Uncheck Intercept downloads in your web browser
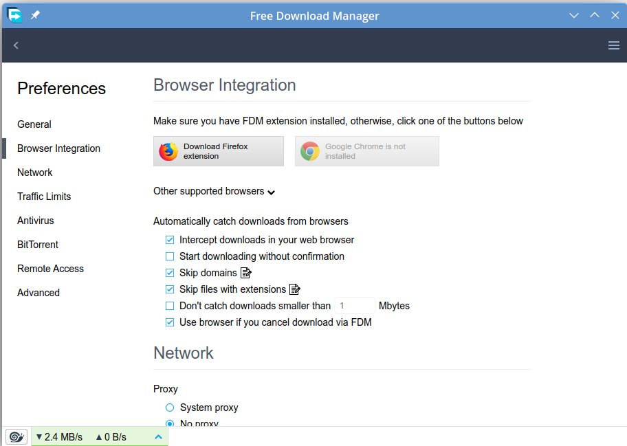This screenshot has height=446, width=627. [170, 240]
